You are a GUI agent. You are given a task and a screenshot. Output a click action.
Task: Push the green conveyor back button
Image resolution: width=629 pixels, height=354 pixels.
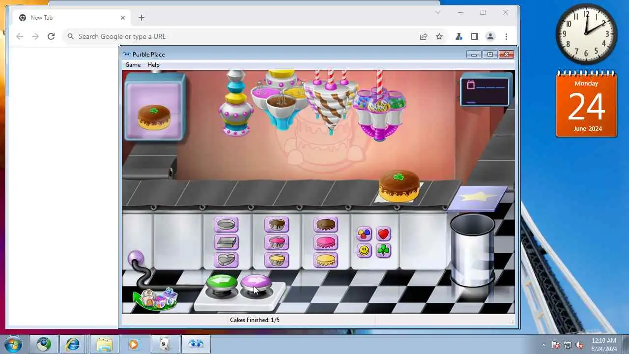tap(222, 283)
